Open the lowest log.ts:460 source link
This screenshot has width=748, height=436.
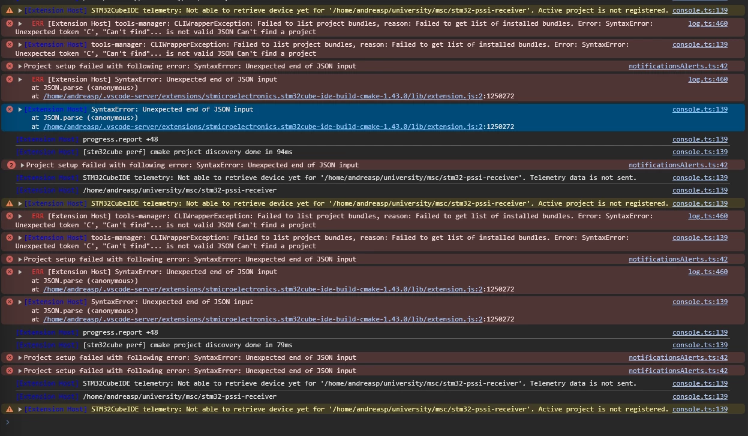point(708,272)
